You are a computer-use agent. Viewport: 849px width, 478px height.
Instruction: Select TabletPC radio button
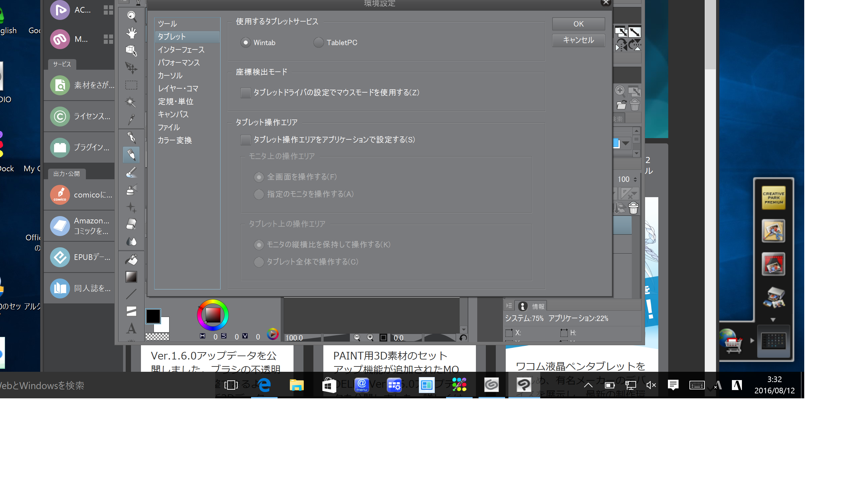[x=318, y=42]
